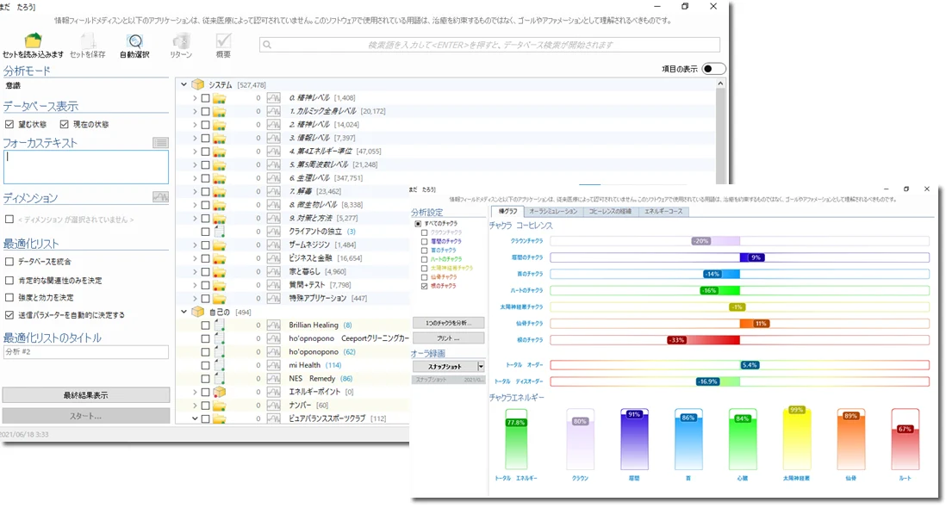The width and height of the screenshot is (946, 508).
Task: Click the 自動選択 magnifier icon
Action: point(134,40)
